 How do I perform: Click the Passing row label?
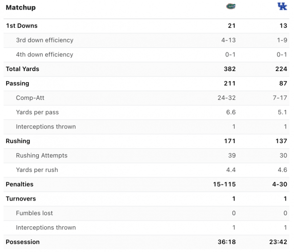pyautogui.click(x=18, y=83)
